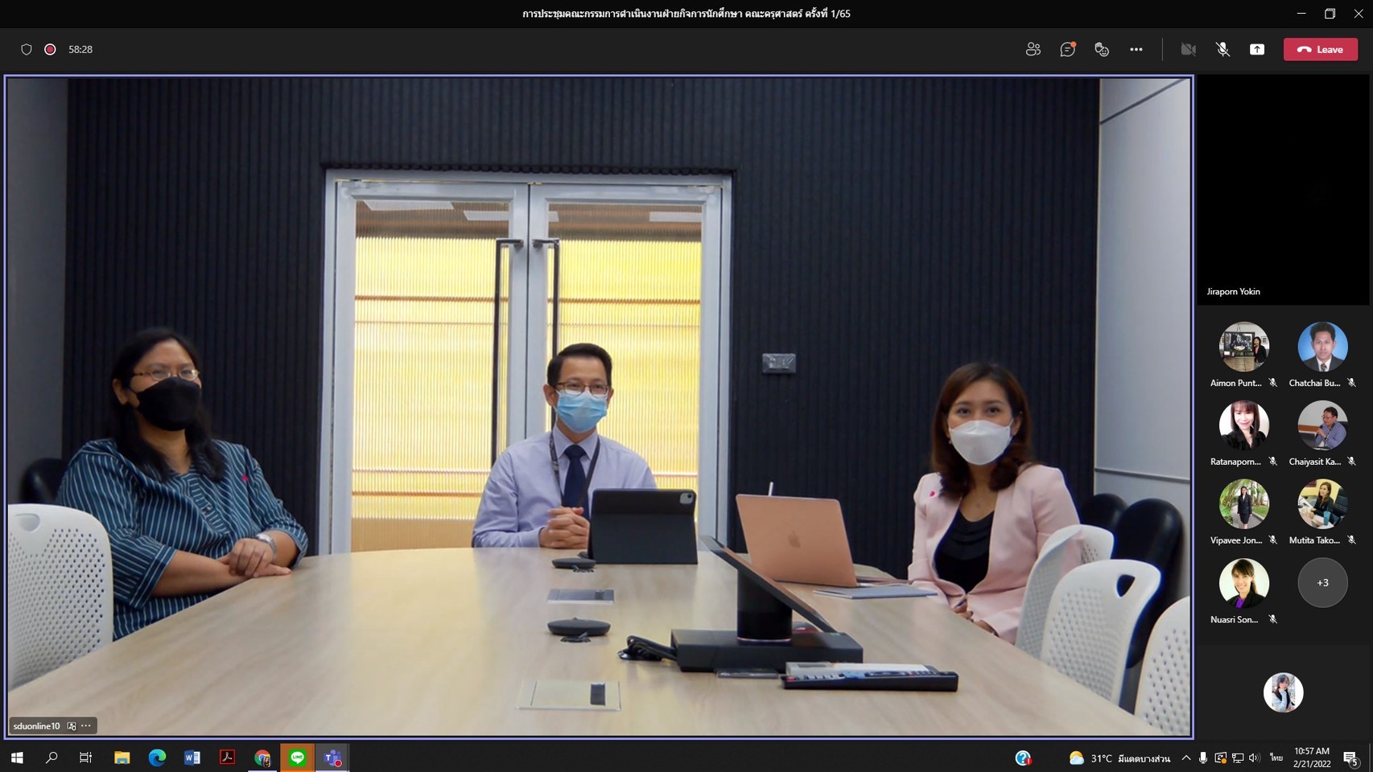This screenshot has height=772, width=1373.
Task: Open more options for sduonline10 video
Action: point(86,725)
